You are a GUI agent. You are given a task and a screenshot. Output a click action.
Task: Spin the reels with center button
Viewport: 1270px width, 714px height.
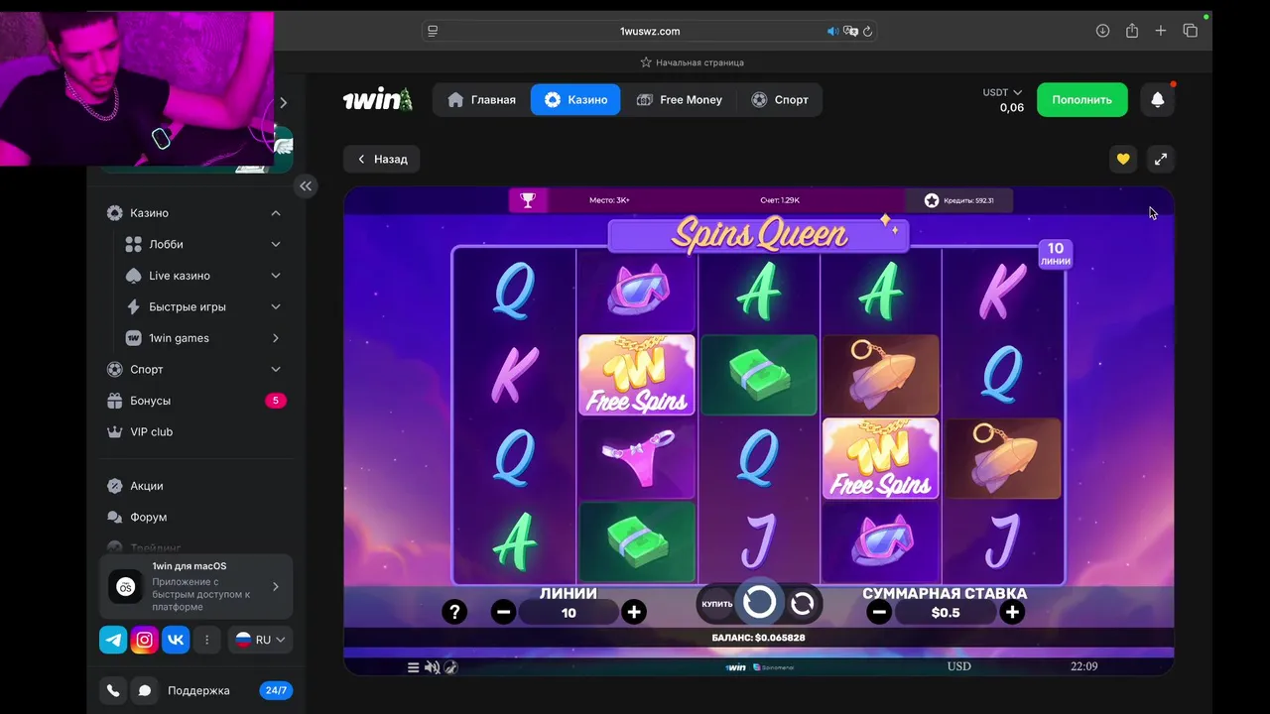pyautogui.click(x=759, y=601)
